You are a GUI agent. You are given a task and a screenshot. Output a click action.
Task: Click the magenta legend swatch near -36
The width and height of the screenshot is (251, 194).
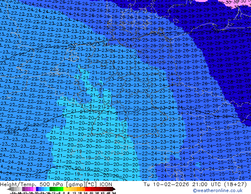[32, 189]
